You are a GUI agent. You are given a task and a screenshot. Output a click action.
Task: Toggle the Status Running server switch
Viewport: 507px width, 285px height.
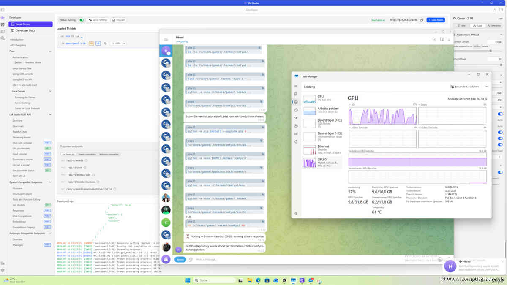click(x=82, y=20)
